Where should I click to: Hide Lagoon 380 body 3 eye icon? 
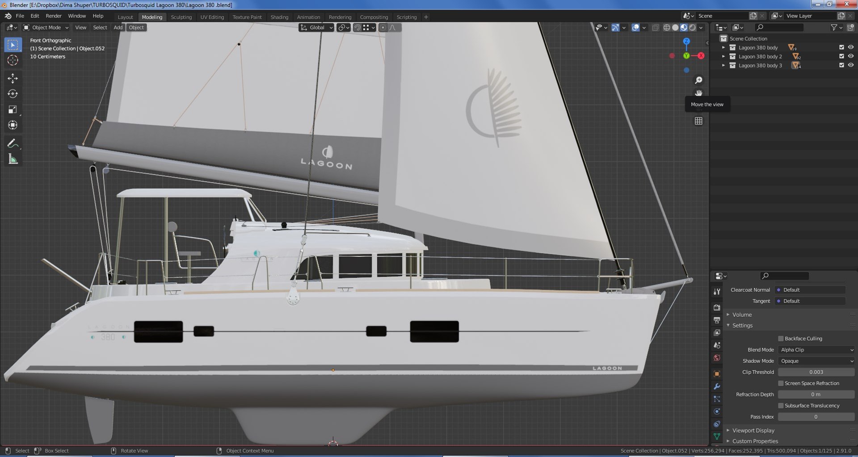point(850,65)
